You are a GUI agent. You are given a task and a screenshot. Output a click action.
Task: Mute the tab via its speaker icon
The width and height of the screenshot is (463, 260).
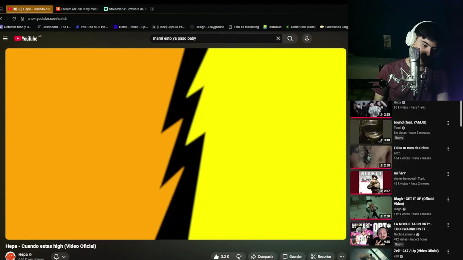[x=15, y=9]
